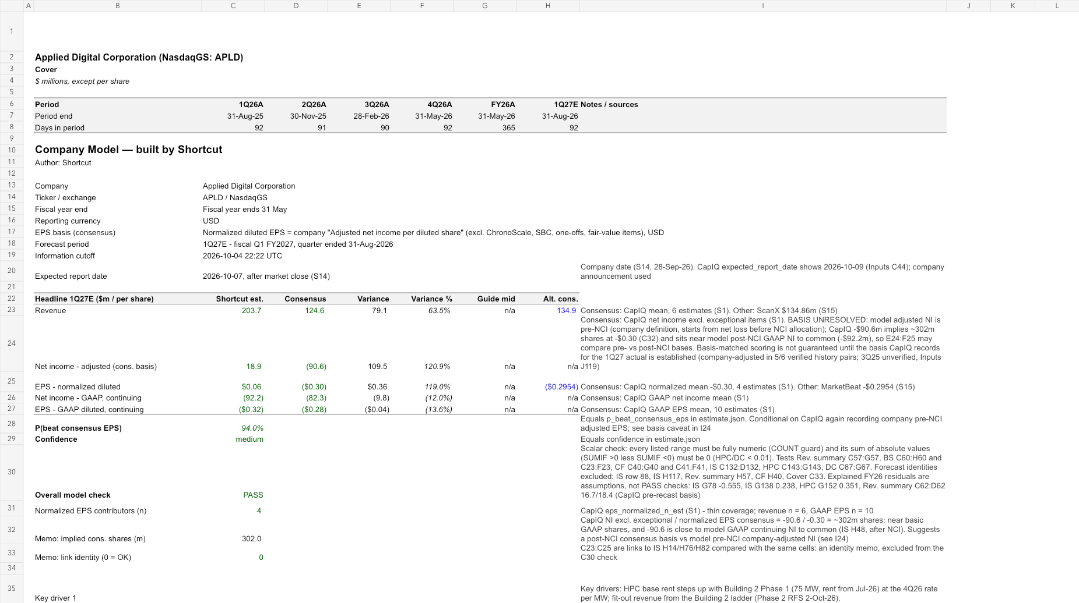The height and width of the screenshot is (603, 1079).
Task: Select row 23 header
Action: pos(12,310)
